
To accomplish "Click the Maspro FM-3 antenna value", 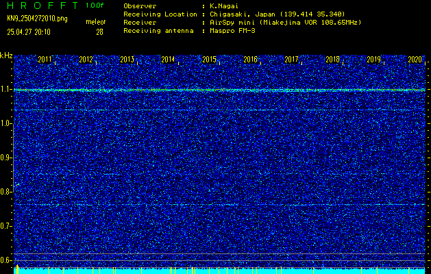I will [232, 31].
